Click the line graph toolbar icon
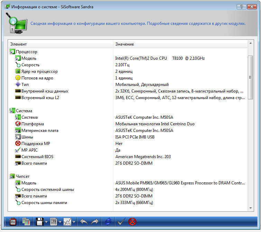261x232 pixels. click(x=67, y=222)
